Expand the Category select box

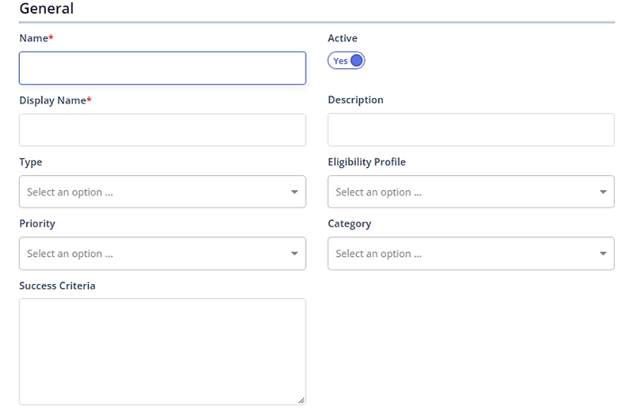point(470,254)
